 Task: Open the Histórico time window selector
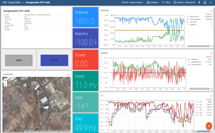pyautogui.click(x=185, y=2)
